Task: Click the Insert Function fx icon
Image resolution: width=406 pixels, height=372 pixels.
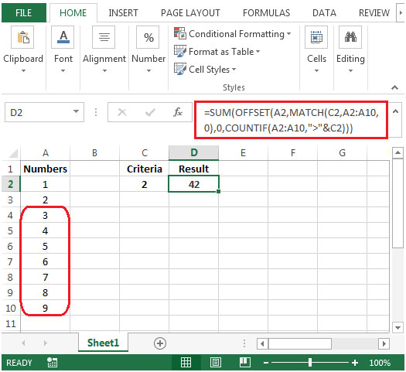Action: click(x=178, y=112)
